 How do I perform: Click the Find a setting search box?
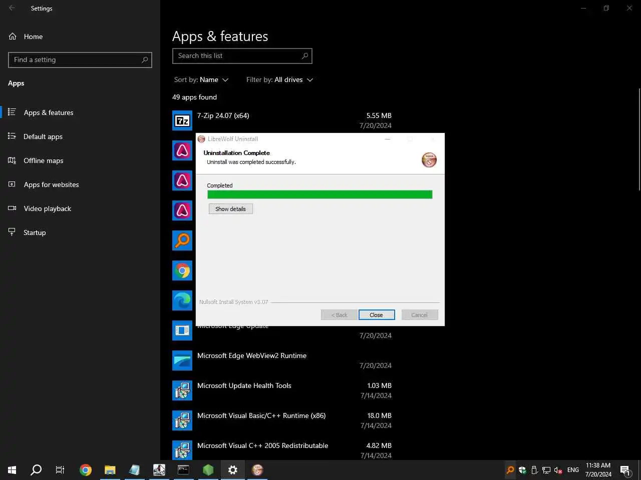pos(80,60)
